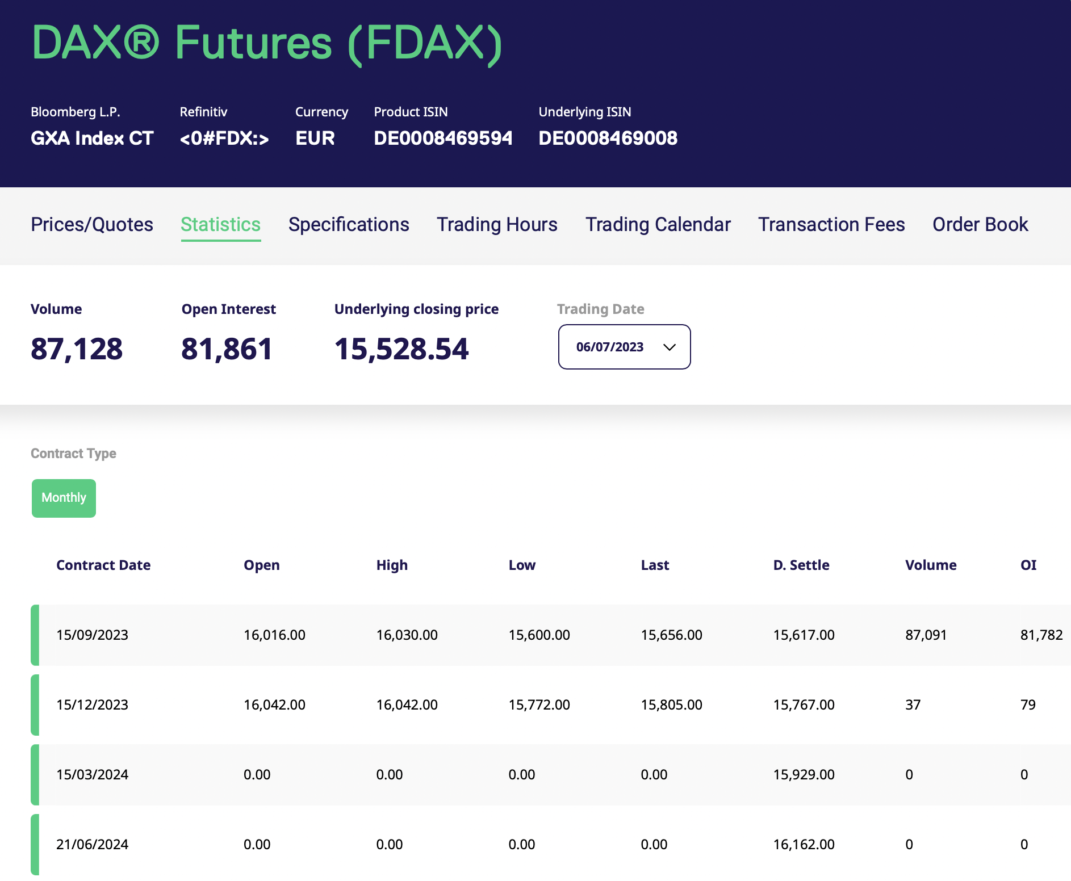Open the Transaction Fees tab

831,225
